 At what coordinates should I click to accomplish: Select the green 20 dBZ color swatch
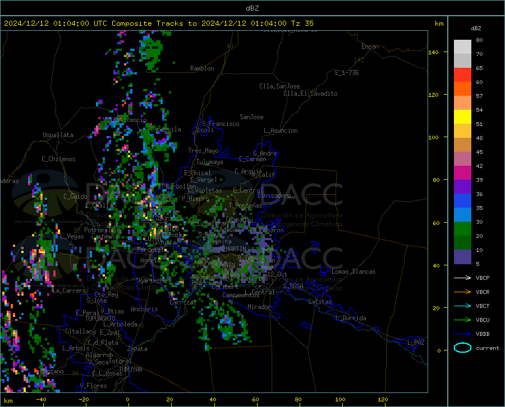pyautogui.click(x=462, y=229)
